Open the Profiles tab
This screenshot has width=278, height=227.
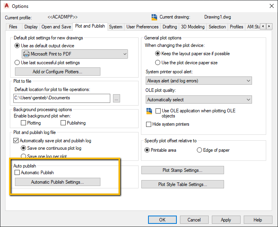(236, 27)
